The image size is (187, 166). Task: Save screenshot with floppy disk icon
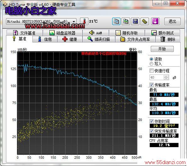[135, 21]
